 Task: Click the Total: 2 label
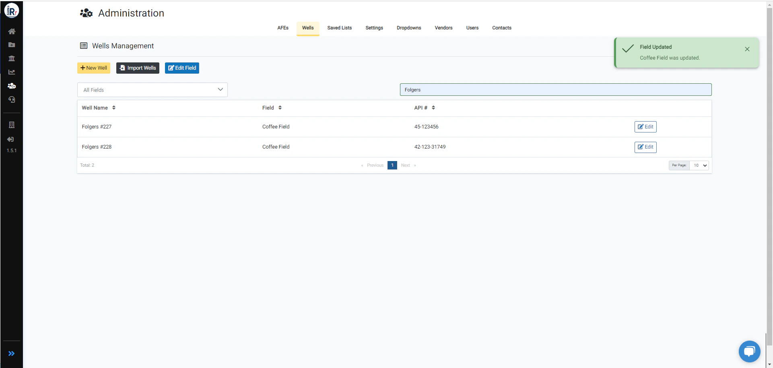tap(87, 165)
